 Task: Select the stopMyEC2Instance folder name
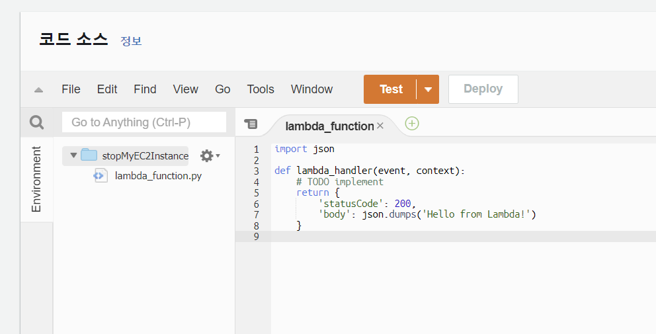[x=145, y=156]
